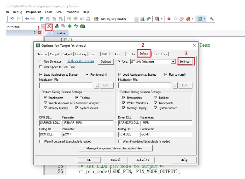Click green diamond Run-Time Environment icon

(x=70, y=26)
